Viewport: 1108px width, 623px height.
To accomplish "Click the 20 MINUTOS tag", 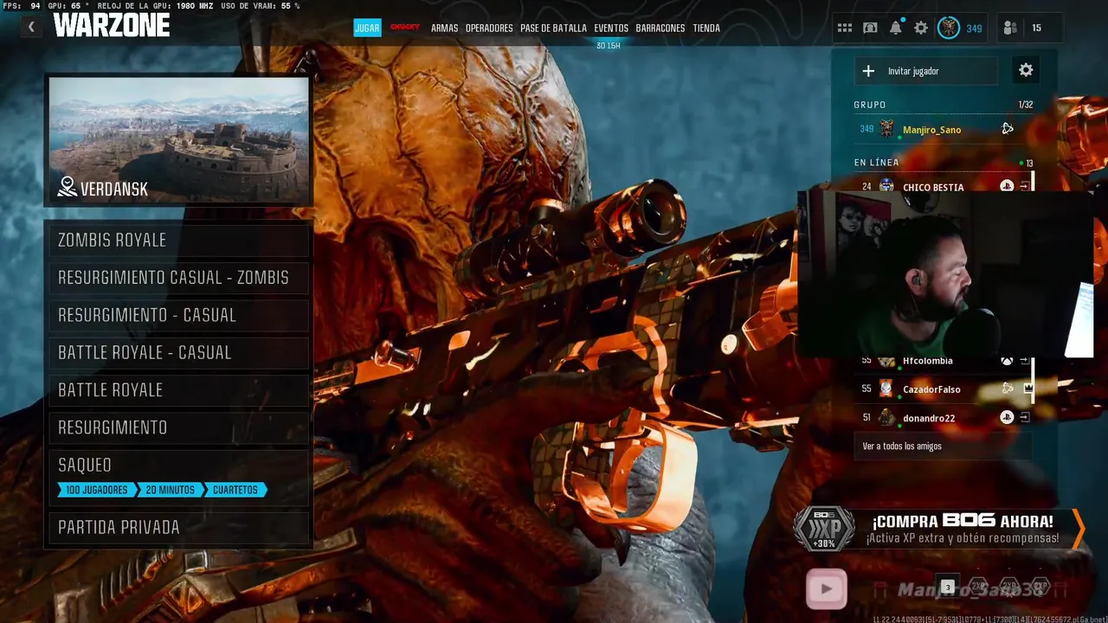I will pos(170,490).
